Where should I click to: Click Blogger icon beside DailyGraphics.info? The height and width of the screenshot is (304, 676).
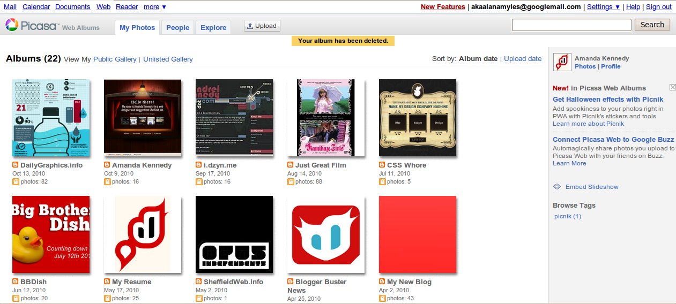(x=16, y=165)
